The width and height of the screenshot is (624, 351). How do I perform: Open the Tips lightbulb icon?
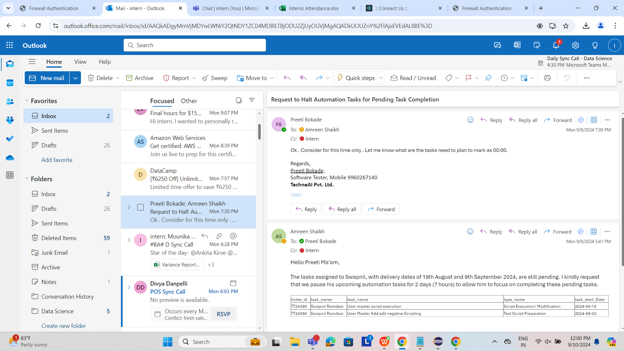pyautogui.click(x=595, y=45)
